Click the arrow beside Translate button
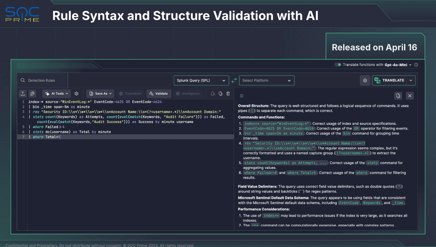Screen dimensions: 436x247 tap(411, 80)
